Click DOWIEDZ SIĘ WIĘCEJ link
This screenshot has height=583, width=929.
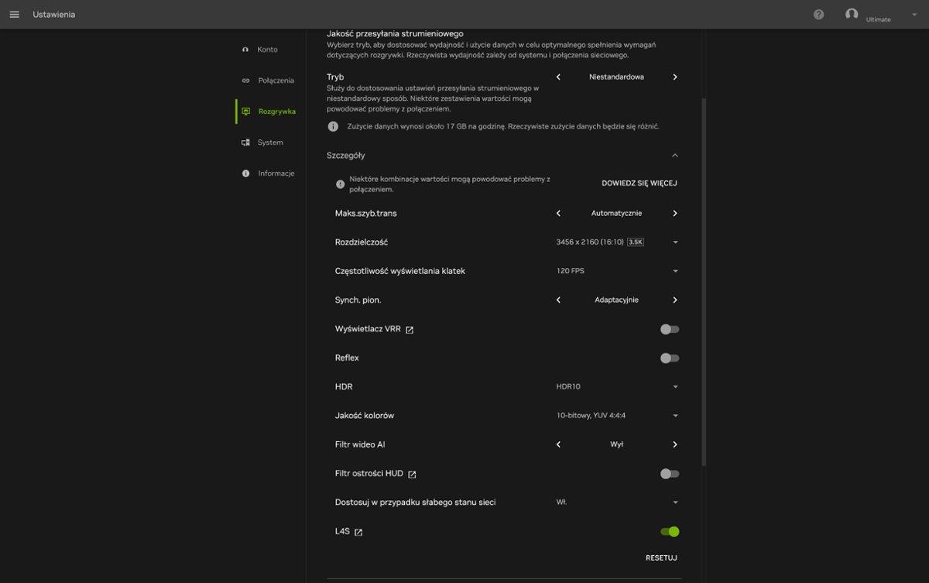tap(639, 183)
